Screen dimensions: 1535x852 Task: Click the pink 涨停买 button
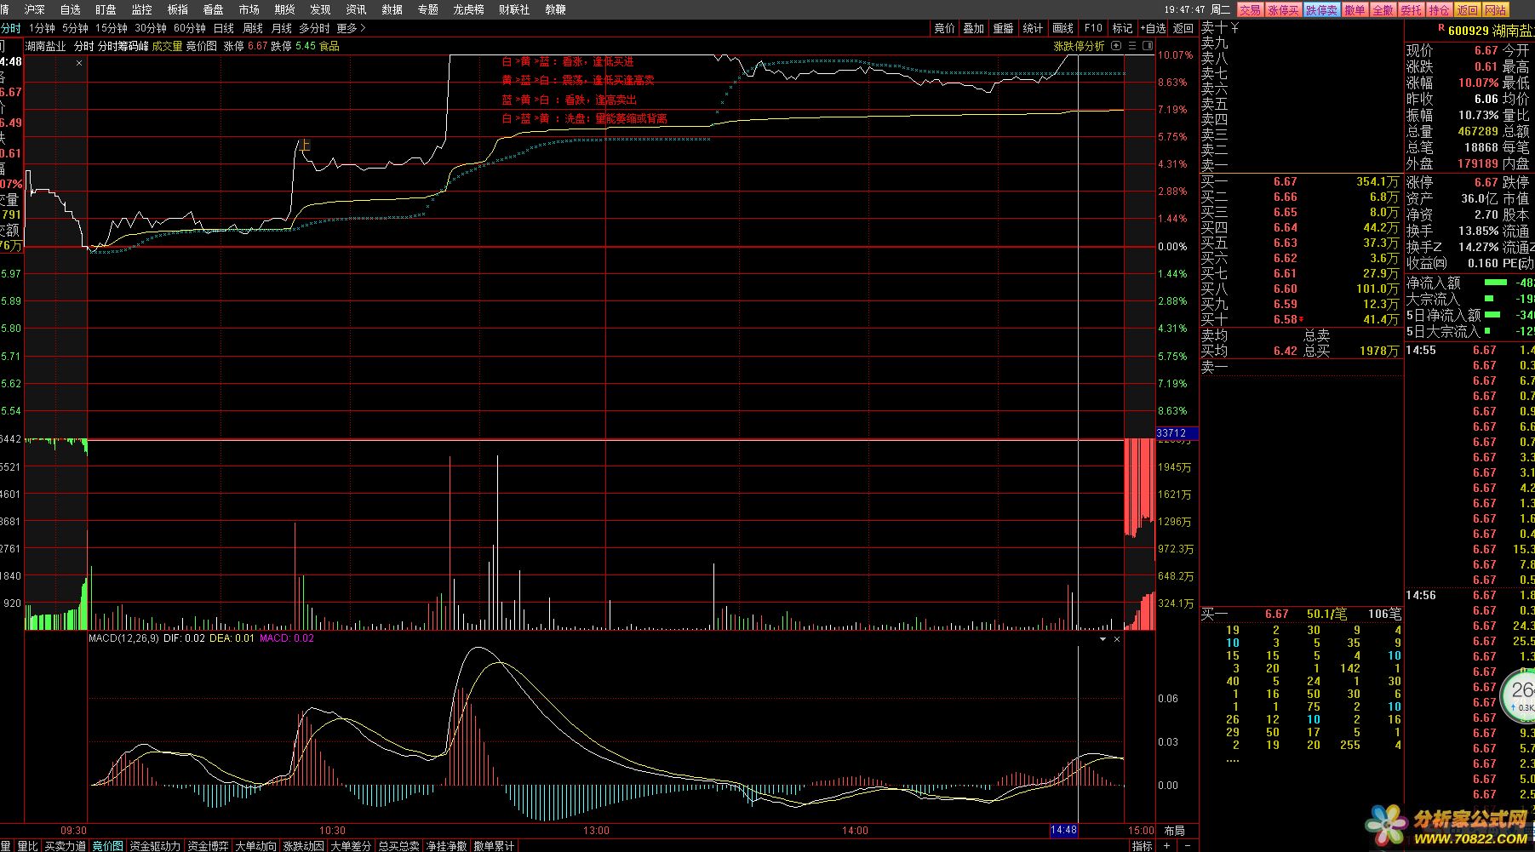pos(1283,10)
